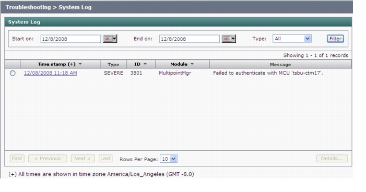
Task: Click into the Start on date field
Action: pos(70,39)
